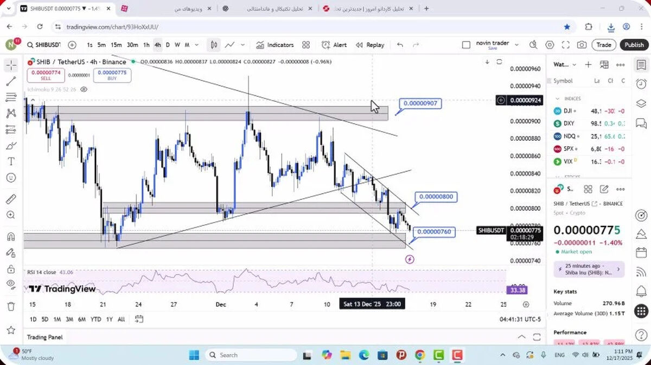Switch to the D daily timeframe
The width and height of the screenshot is (651, 365).
tap(168, 45)
